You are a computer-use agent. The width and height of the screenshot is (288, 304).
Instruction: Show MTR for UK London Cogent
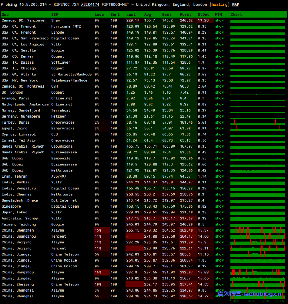219,92
